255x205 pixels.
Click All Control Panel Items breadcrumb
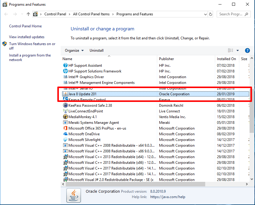tap(91, 14)
